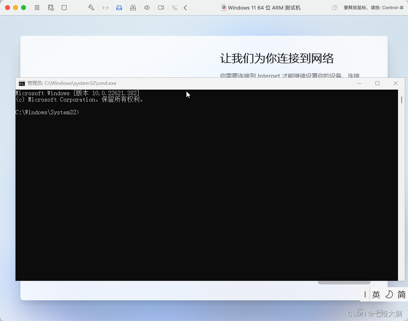Open the snapshot manager icon

tap(51, 8)
